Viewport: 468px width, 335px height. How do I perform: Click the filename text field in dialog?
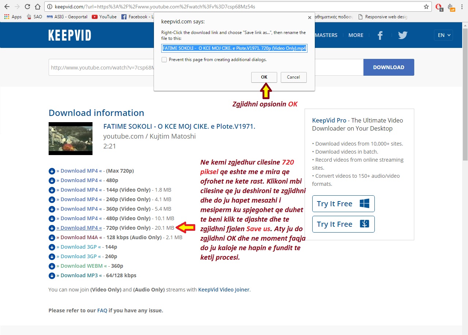tap(234, 48)
